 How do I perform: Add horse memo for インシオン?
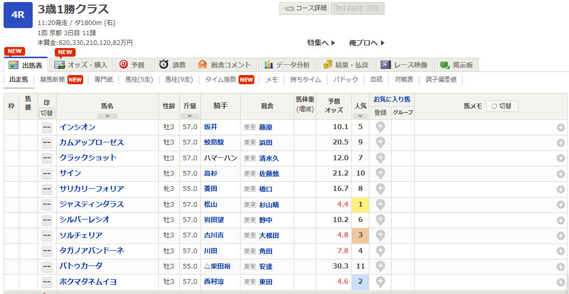(561, 128)
